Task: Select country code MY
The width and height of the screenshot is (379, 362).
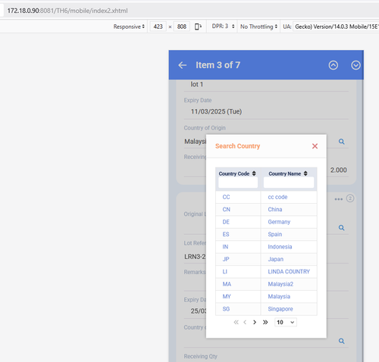Action: [x=227, y=296]
